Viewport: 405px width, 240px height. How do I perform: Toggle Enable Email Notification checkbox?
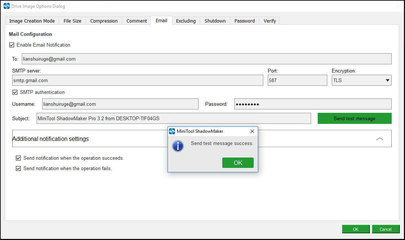click(x=11, y=45)
